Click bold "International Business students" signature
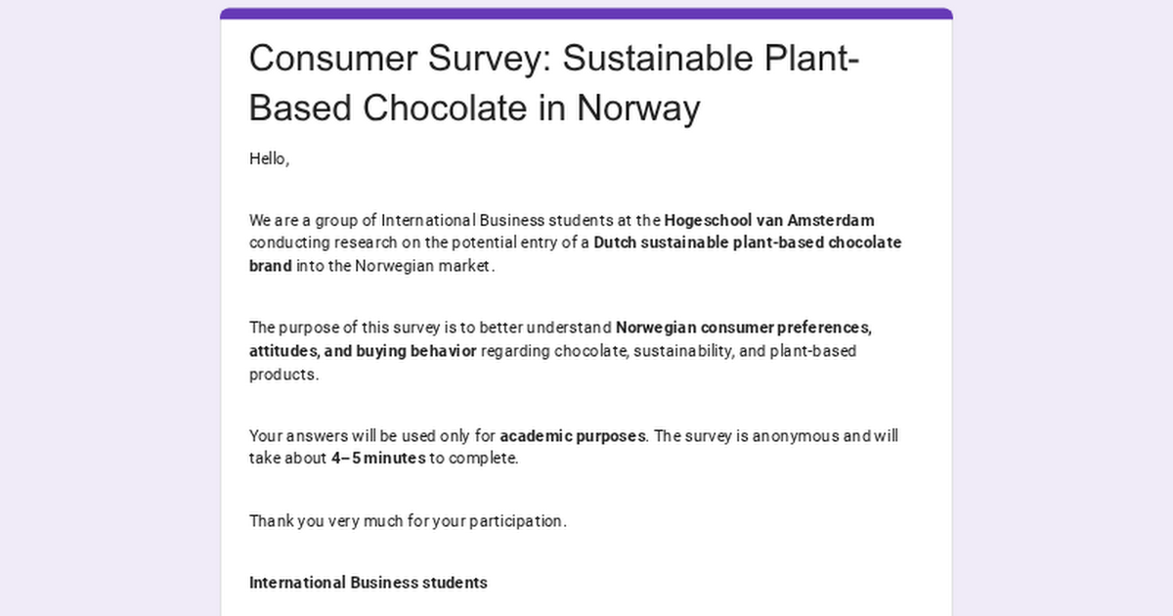1173x616 pixels. click(369, 583)
